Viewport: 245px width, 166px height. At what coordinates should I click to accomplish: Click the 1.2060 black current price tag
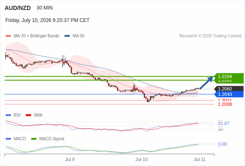click(x=229, y=89)
